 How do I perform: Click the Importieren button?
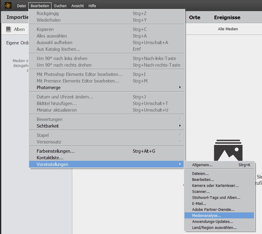(17, 17)
